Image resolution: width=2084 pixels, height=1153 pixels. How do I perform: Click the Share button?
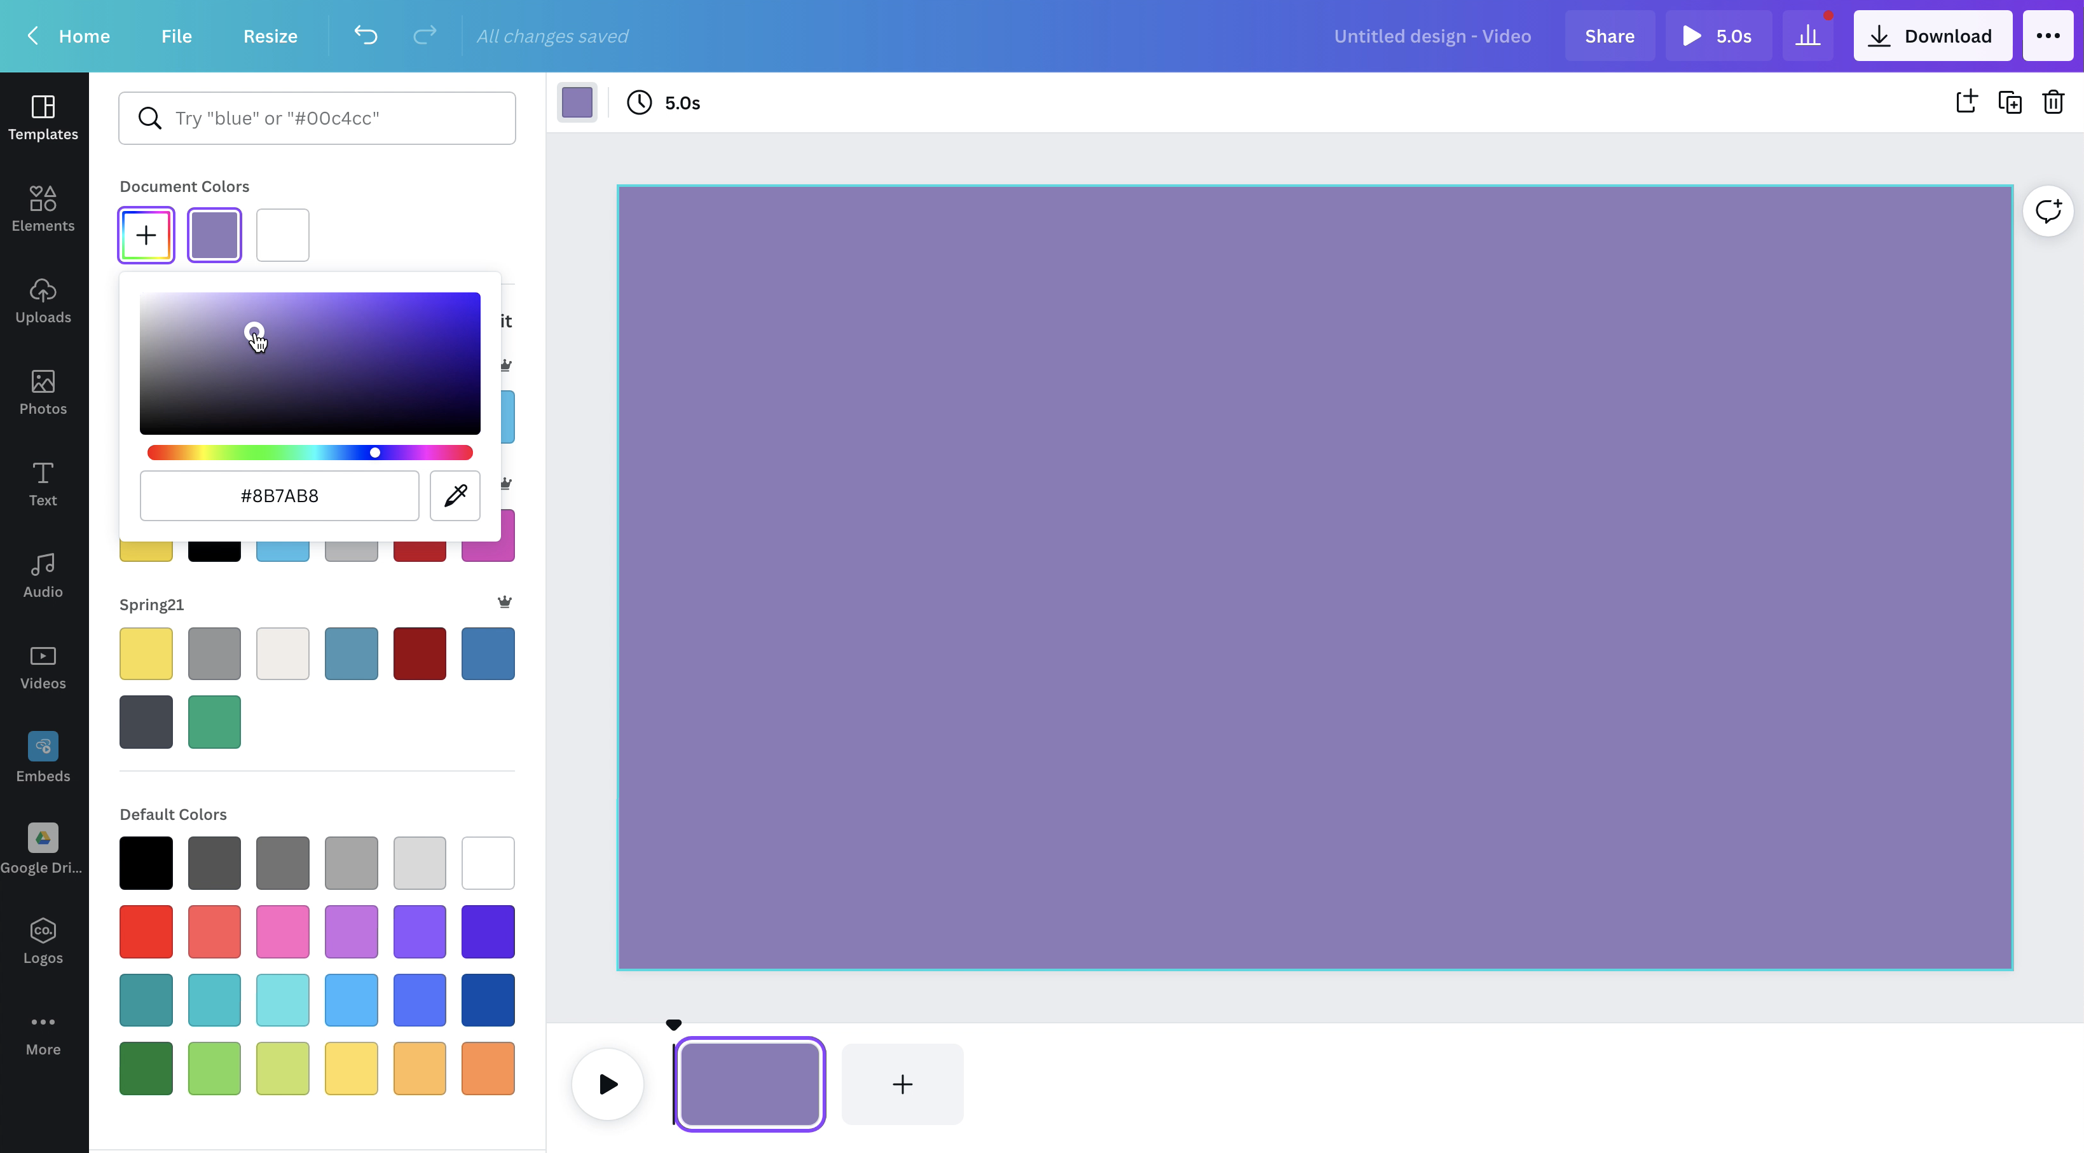pyautogui.click(x=1609, y=36)
